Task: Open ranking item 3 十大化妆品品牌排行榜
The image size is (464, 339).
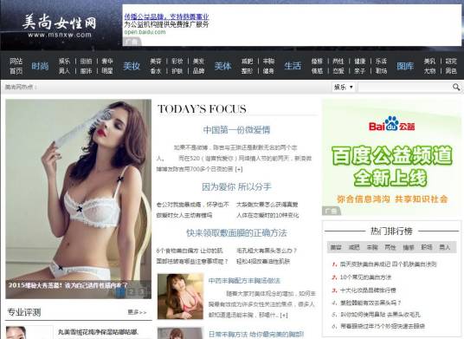Action: point(368,290)
